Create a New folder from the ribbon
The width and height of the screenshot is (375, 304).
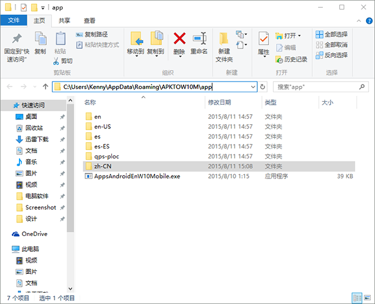click(x=224, y=47)
